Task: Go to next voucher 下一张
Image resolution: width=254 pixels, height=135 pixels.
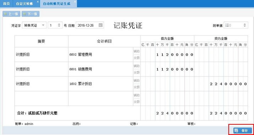Action: tap(31, 14)
